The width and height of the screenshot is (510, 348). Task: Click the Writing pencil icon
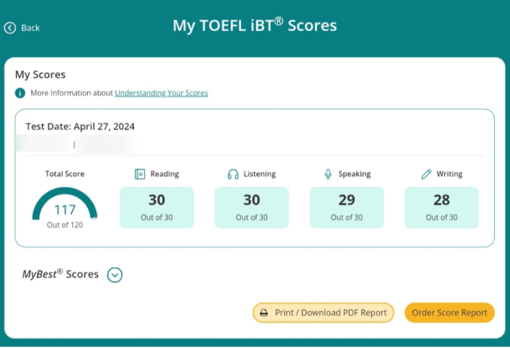(426, 174)
